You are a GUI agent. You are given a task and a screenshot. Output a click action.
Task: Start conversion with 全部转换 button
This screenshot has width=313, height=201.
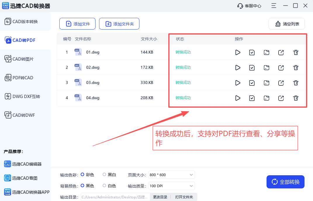click(285, 182)
